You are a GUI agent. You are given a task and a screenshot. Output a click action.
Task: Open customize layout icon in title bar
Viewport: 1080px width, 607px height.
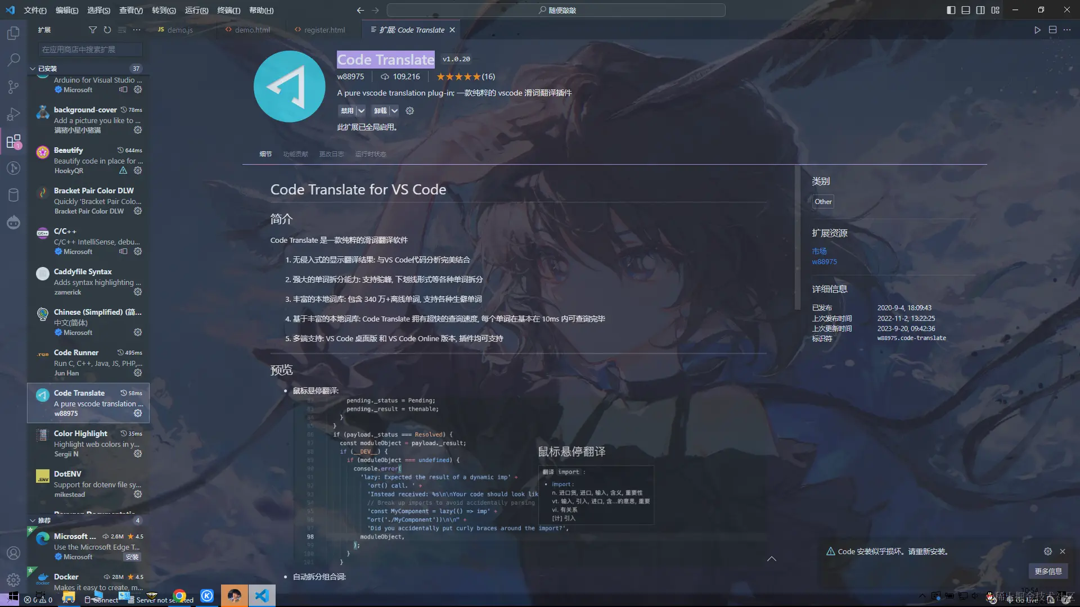[x=996, y=10]
